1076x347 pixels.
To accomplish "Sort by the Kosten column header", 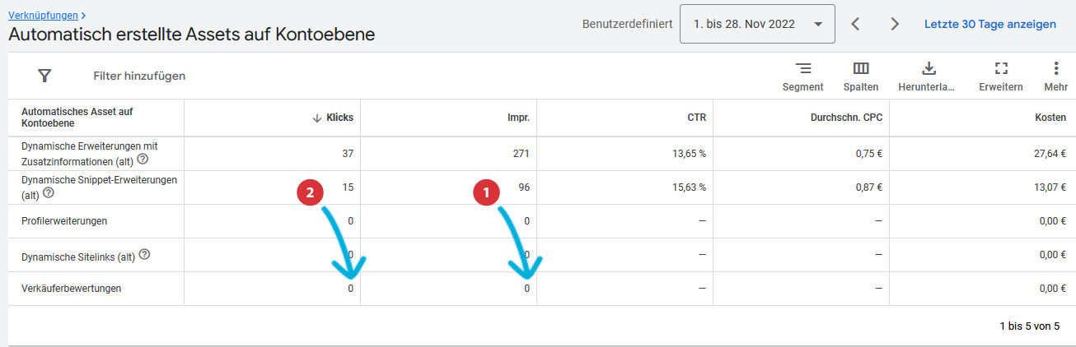I will (x=1050, y=118).
